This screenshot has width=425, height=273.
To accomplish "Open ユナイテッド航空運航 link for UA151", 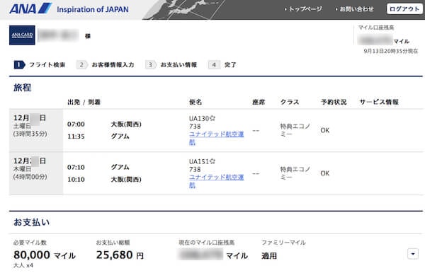I will click(216, 181).
